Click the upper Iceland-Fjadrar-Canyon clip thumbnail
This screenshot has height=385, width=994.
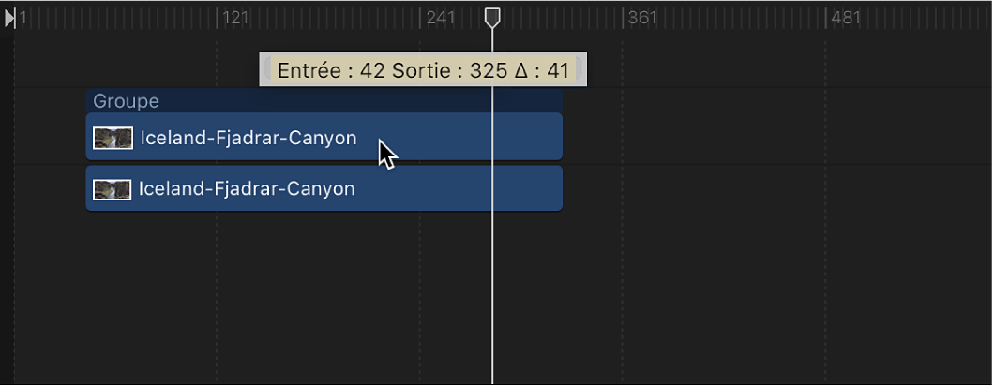tap(113, 138)
